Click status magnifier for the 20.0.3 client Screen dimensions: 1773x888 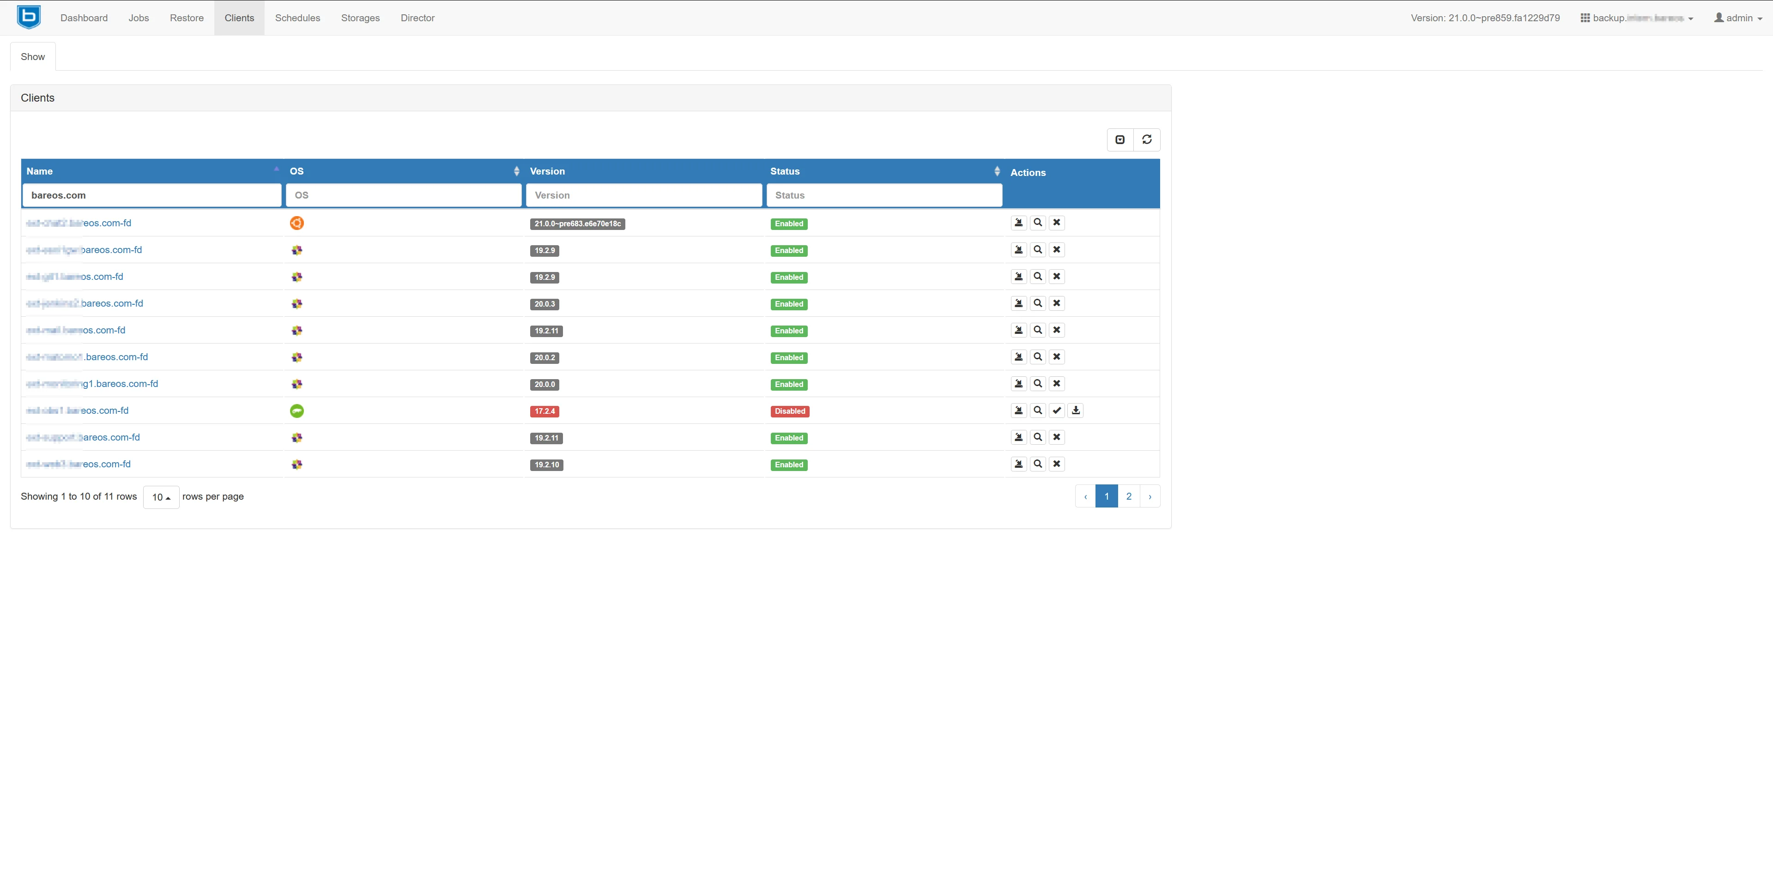tap(1038, 303)
